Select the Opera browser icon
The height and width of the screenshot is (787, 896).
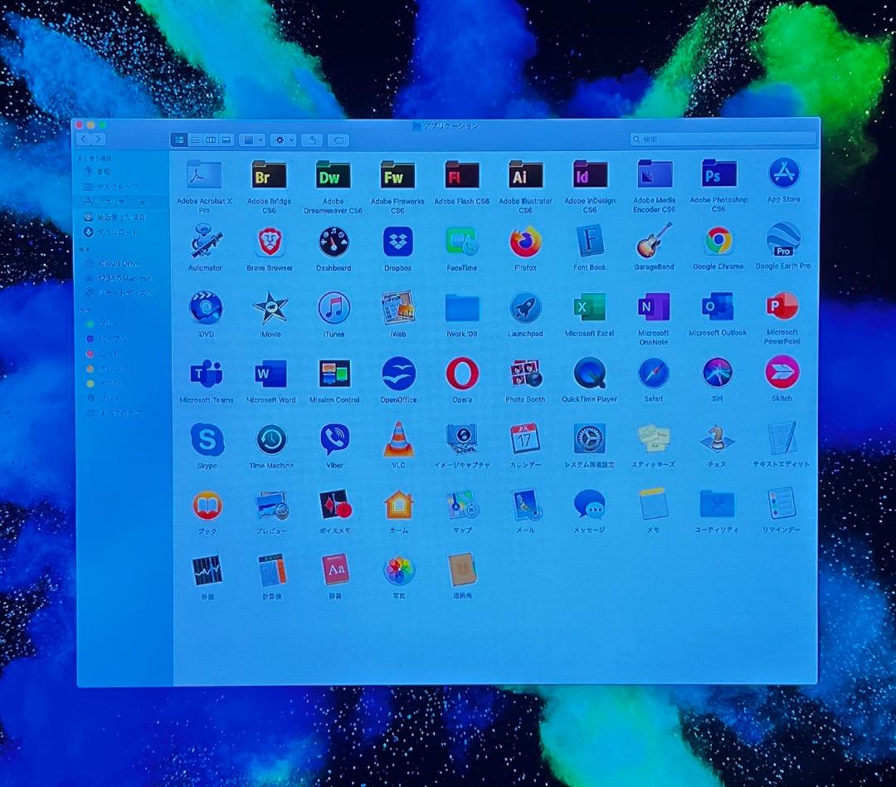(462, 374)
